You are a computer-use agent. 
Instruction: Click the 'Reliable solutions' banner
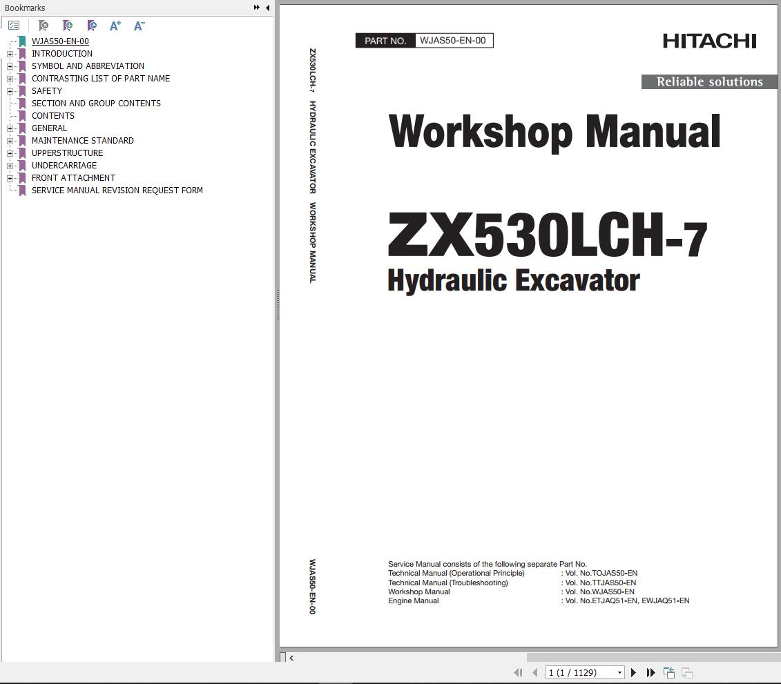(x=709, y=81)
